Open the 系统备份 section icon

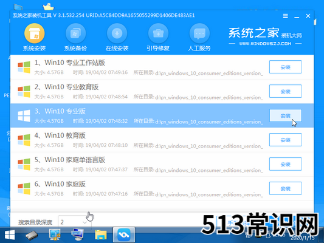(x=75, y=33)
